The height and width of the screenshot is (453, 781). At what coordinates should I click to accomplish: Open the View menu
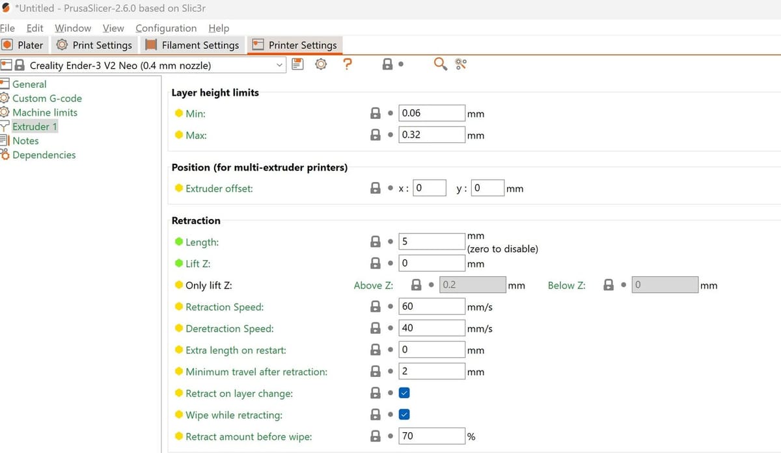tap(113, 28)
